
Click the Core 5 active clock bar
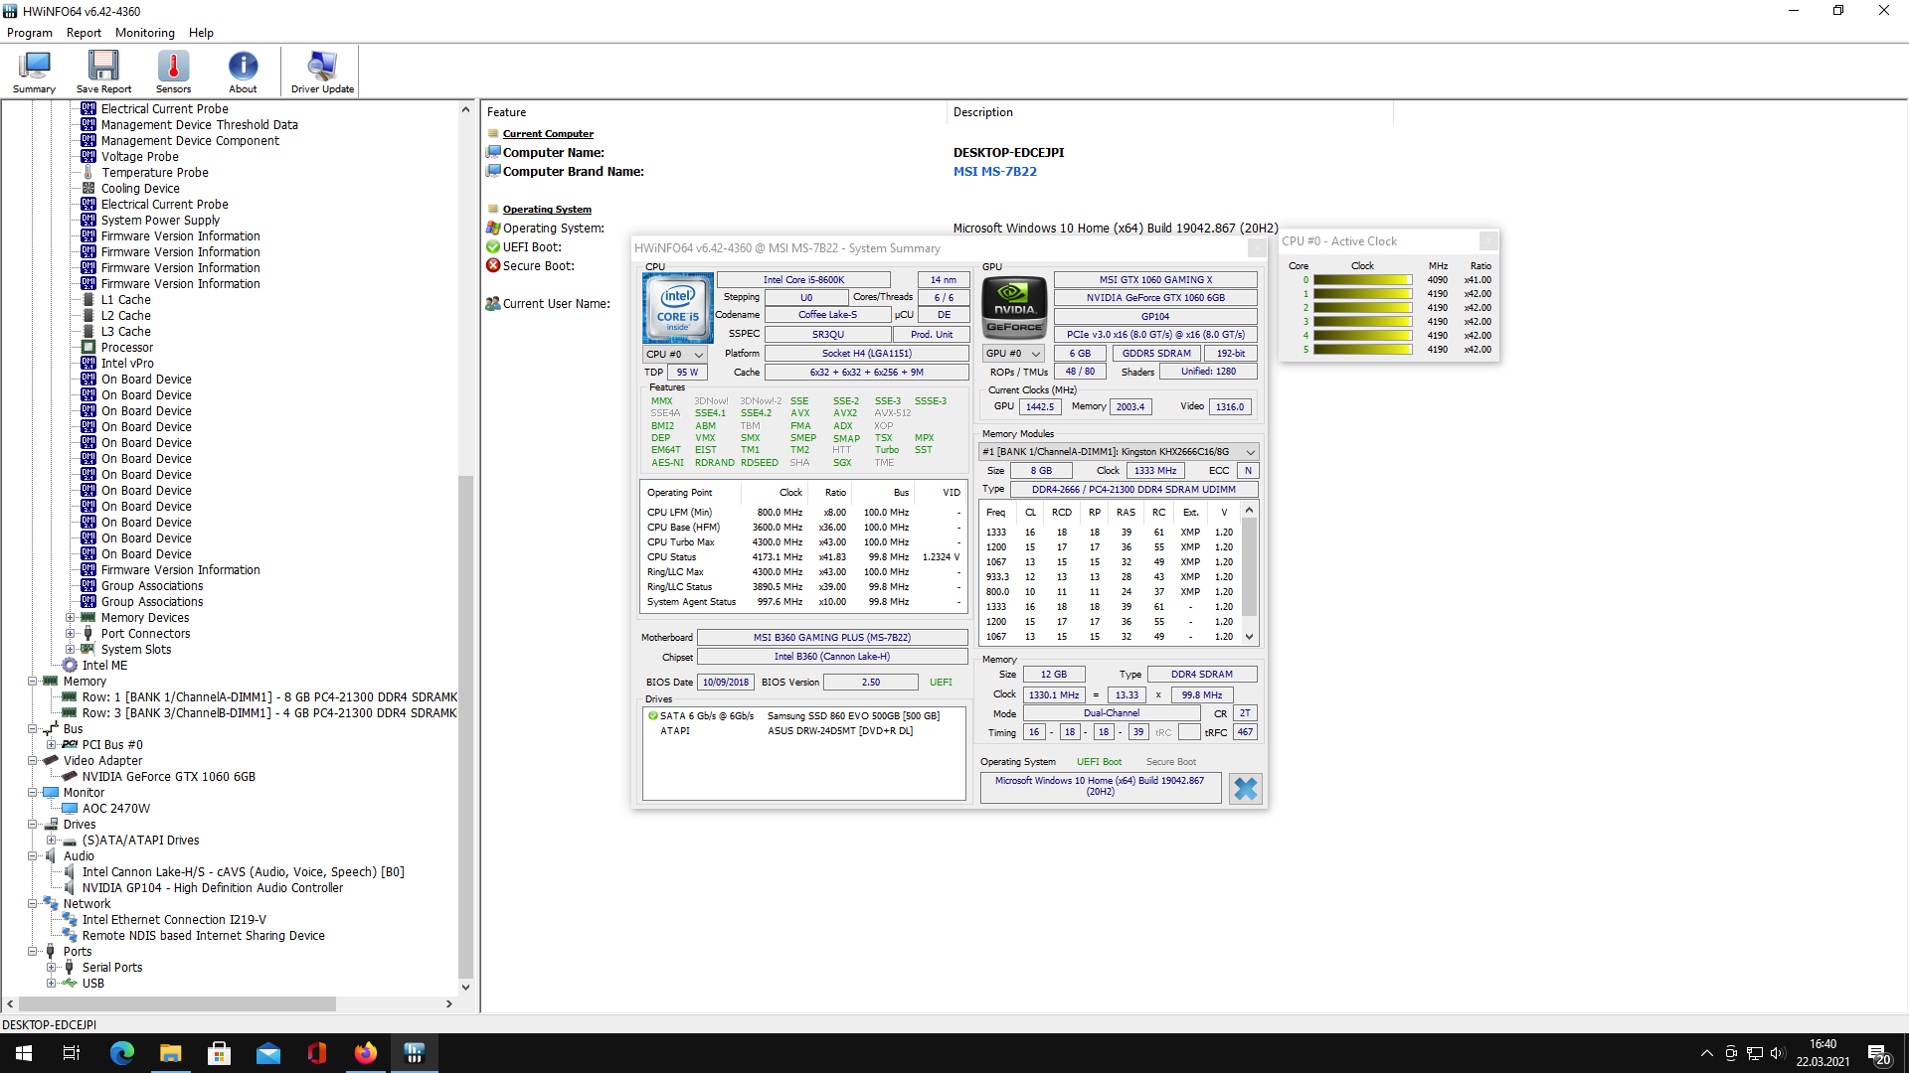tap(1362, 350)
